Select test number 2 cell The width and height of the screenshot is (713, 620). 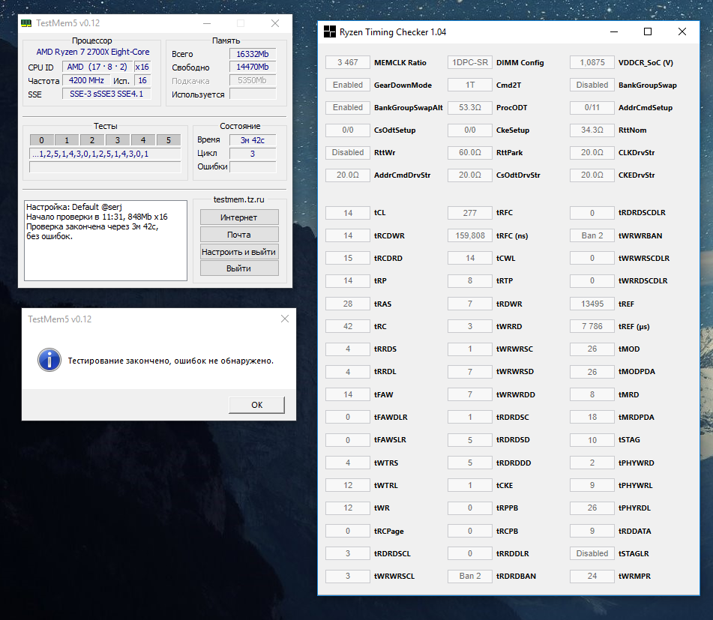click(x=92, y=140)
